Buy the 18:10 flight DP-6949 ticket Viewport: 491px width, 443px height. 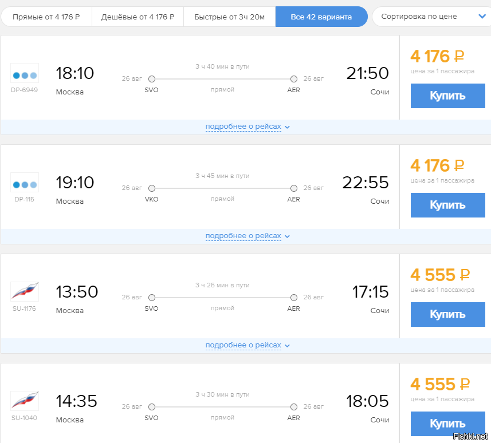pos(448,96)
